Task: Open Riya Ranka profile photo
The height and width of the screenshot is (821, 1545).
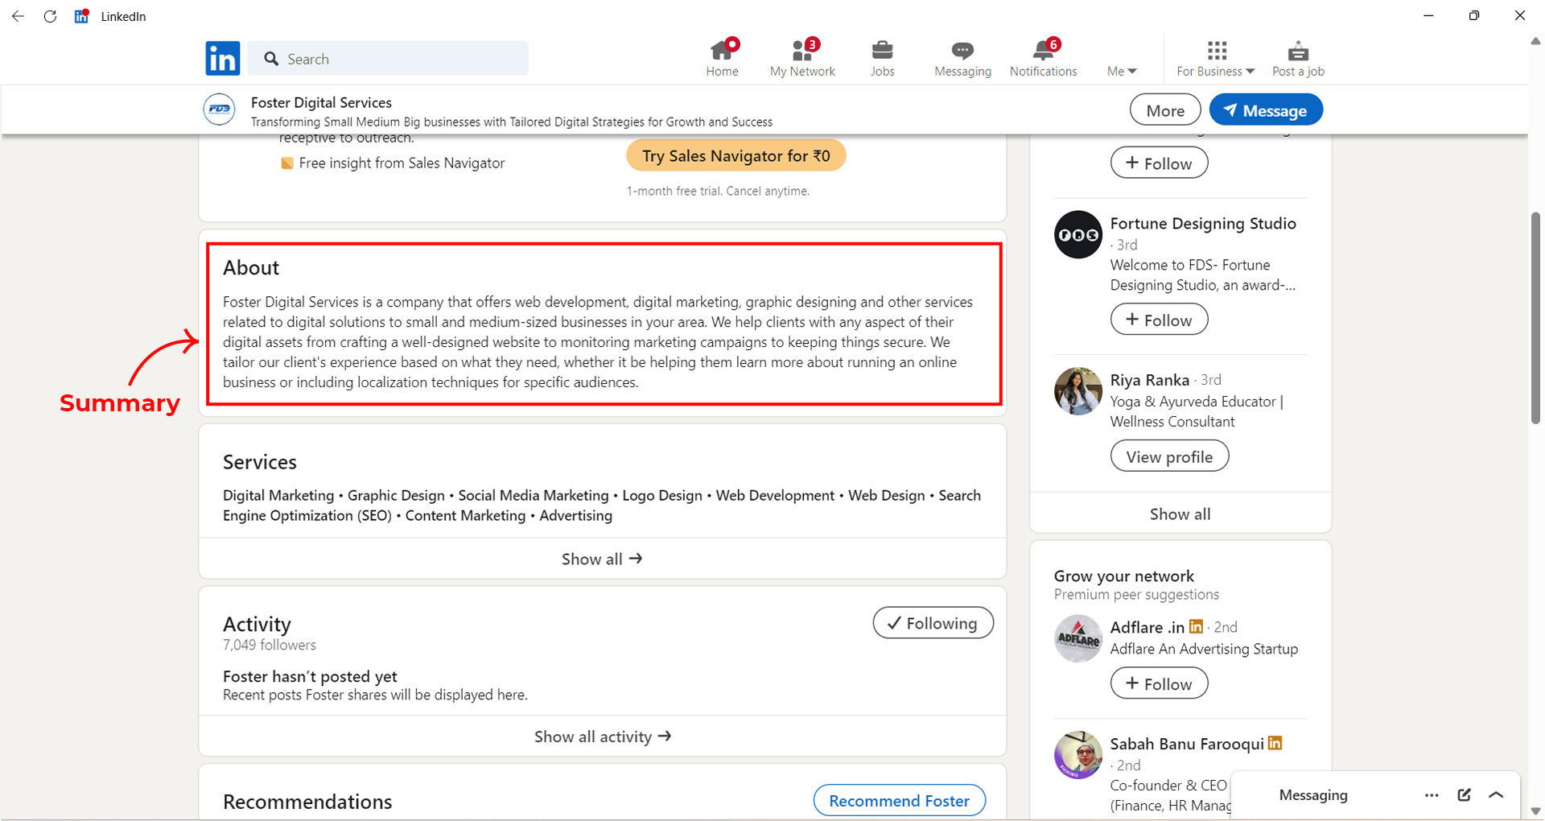Action: tap(1077, 391)
